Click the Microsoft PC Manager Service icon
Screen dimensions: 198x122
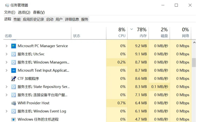click(13, 46)
